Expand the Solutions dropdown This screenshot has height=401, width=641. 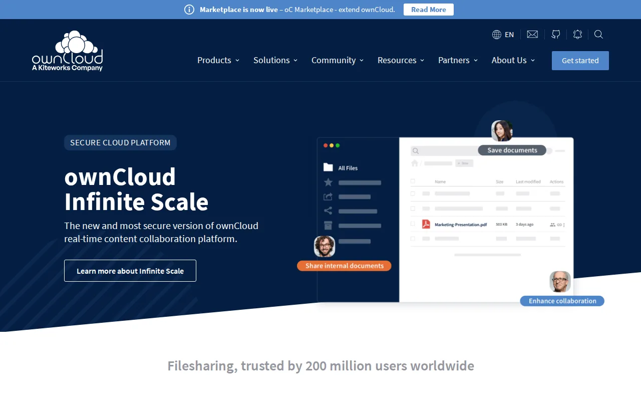(275, 60)
